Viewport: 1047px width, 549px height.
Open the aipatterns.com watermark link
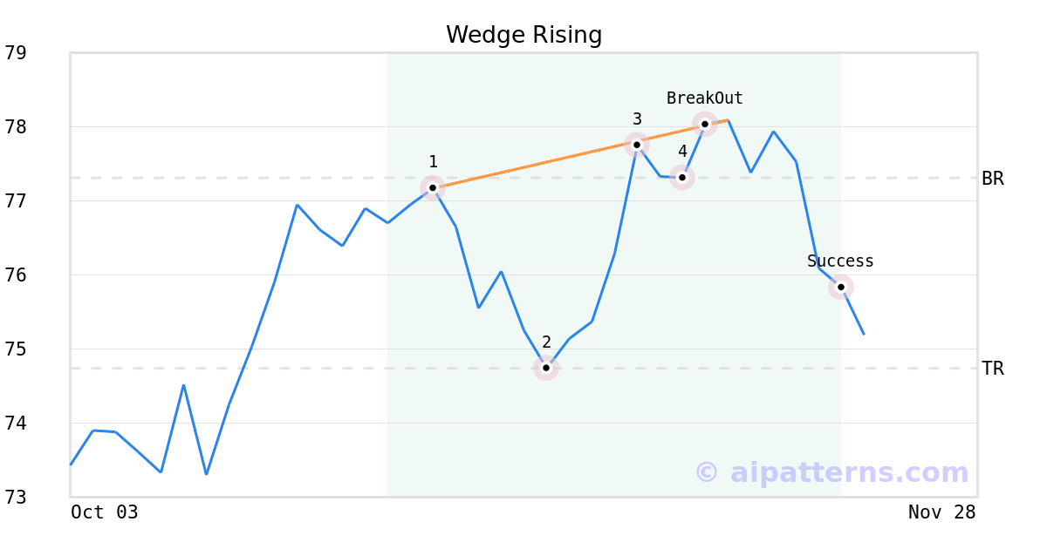pos(831,472)
